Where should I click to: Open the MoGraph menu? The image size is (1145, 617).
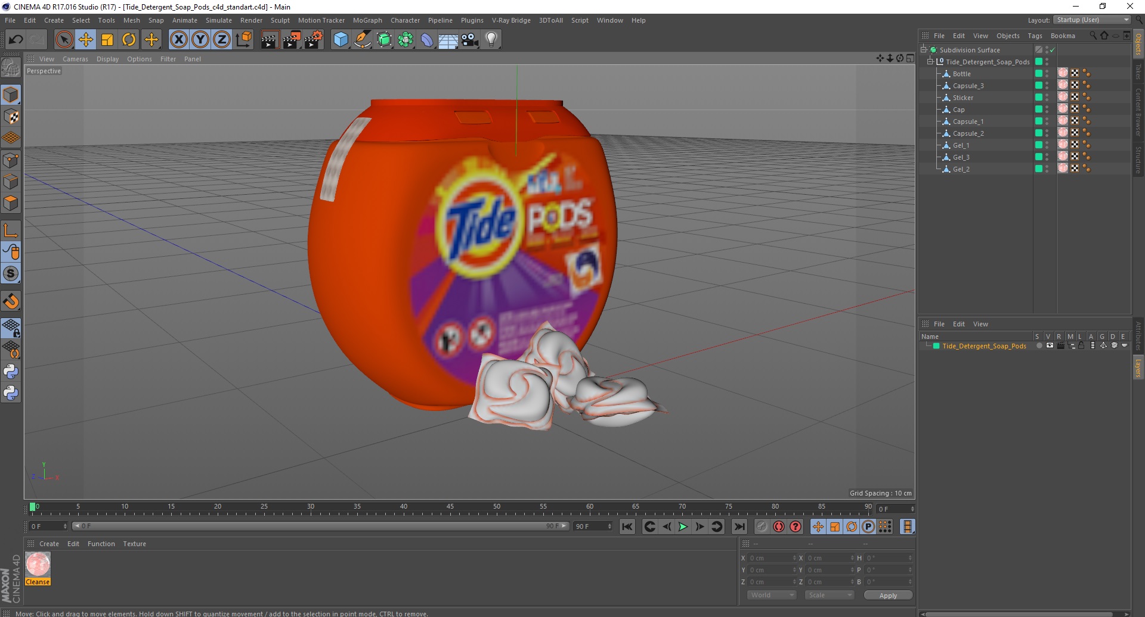367,20
